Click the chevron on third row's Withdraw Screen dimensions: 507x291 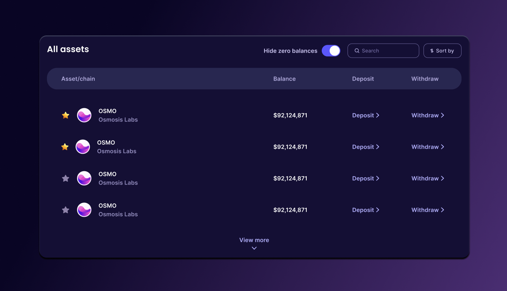coord(443,178)
